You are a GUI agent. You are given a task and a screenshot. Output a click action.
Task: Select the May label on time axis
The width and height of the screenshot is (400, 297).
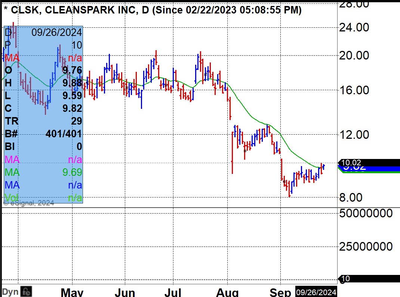[x=72, y=292]
